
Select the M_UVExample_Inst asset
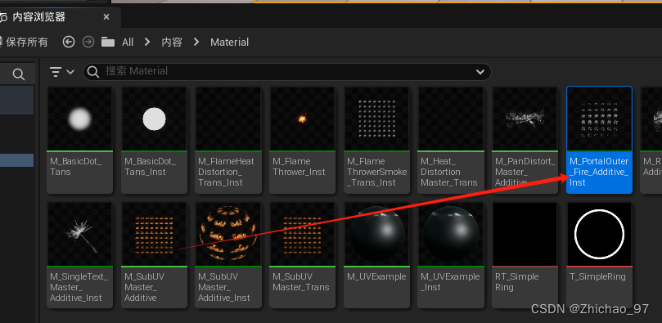pos(451,254)
